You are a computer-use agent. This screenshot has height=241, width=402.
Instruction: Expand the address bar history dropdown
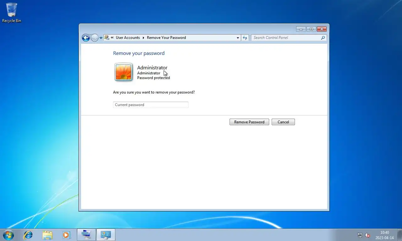coord(238,38)
